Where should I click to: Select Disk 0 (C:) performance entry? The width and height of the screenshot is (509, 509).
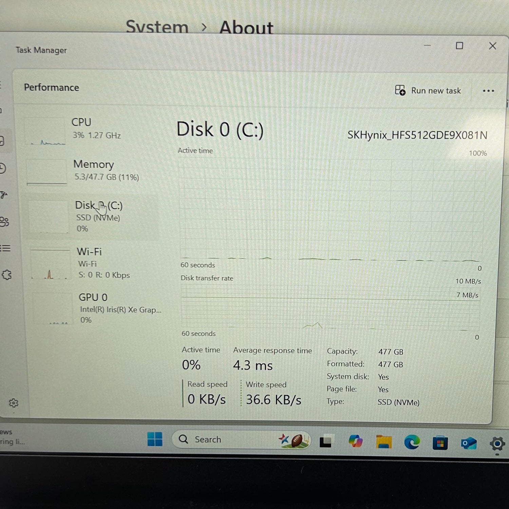pyautogui.click(x=91, y=216)
